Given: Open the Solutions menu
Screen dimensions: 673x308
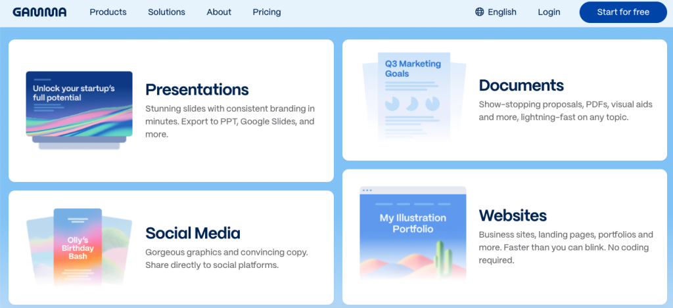Looking at the screenshot, I should (x=166, y=12).
